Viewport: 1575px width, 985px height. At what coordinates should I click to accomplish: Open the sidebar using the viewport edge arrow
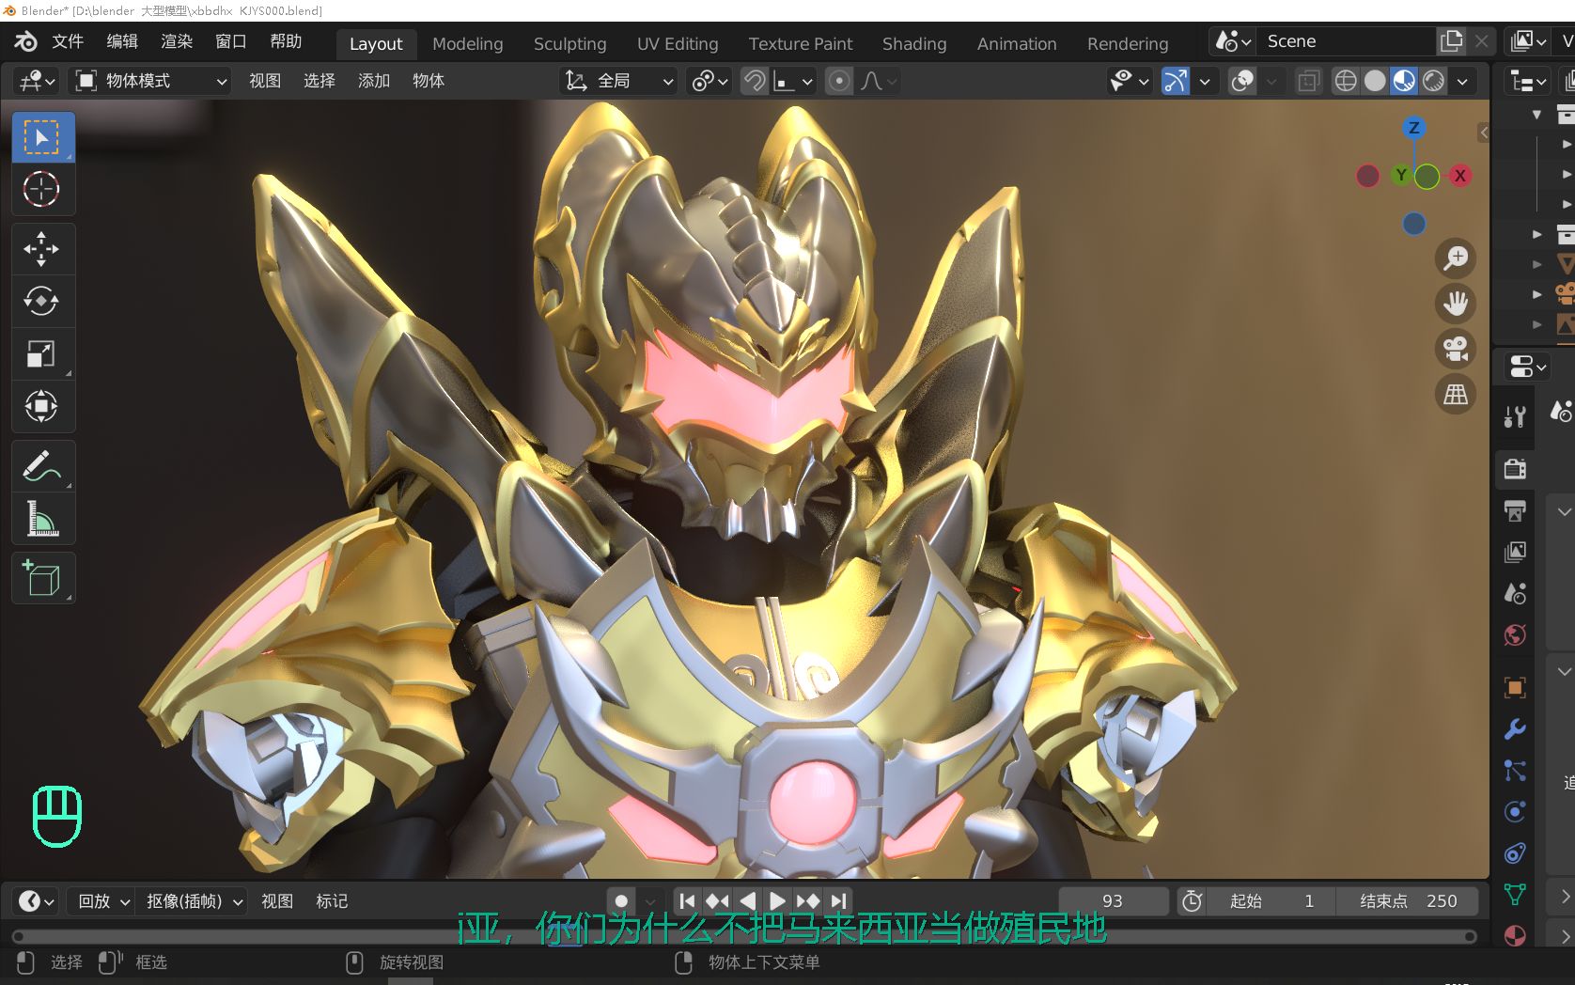pos(1483,133)
